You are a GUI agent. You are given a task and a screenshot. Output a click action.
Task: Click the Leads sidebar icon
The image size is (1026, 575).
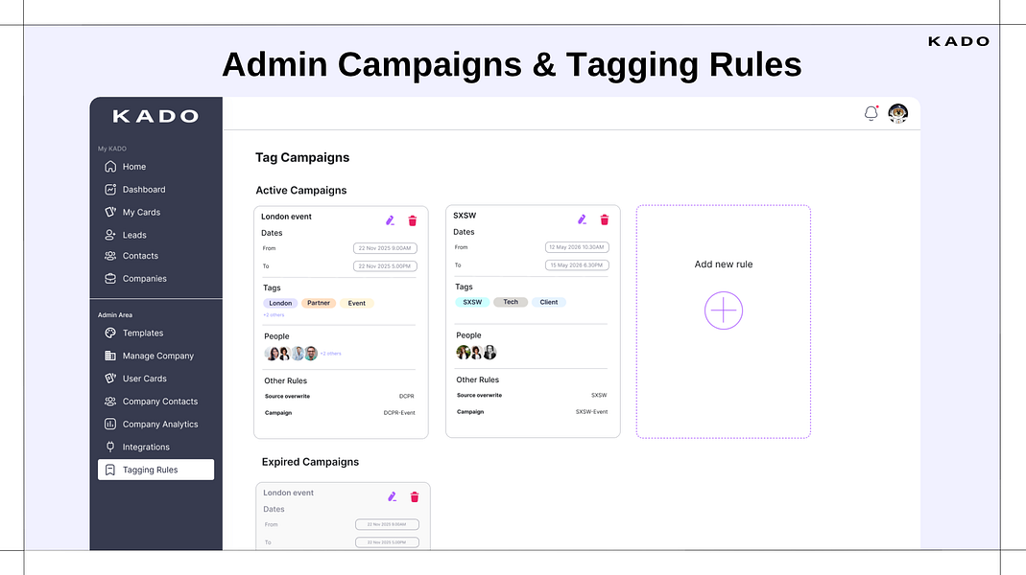[110, 235]
